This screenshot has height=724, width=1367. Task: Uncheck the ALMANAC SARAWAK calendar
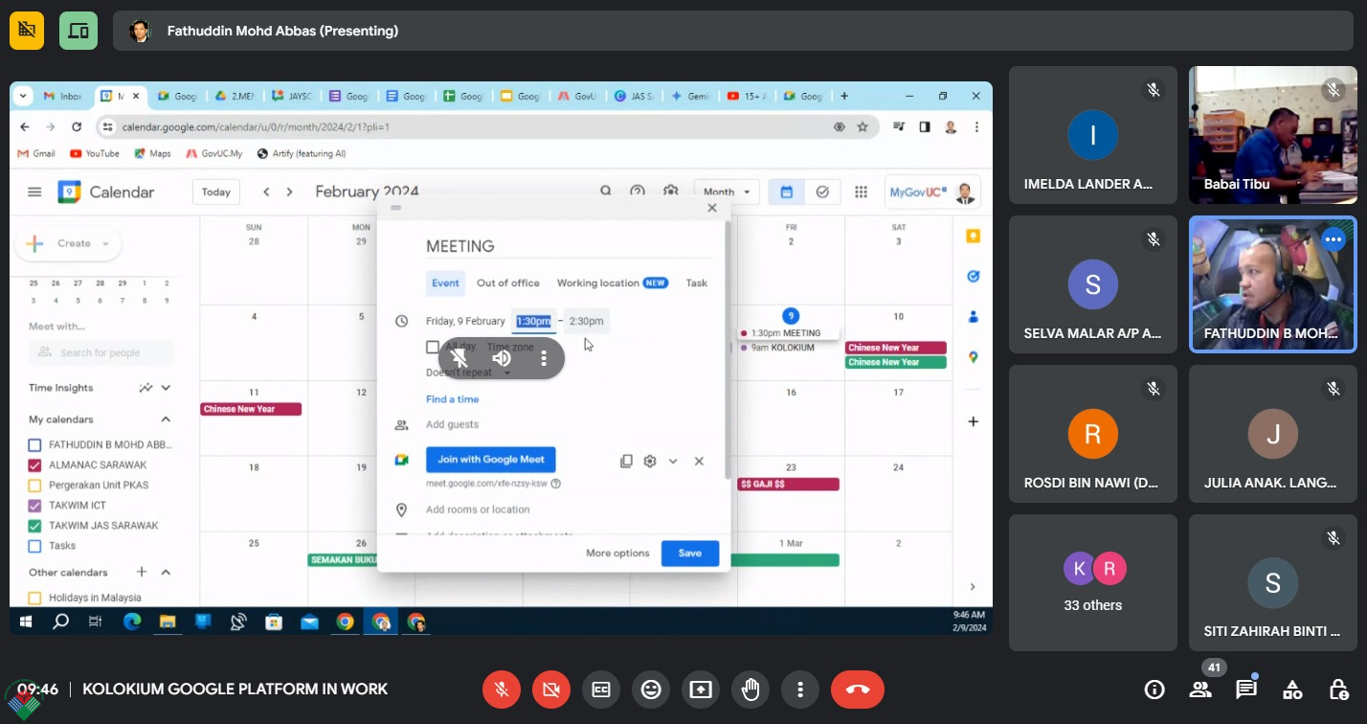(35, 464)
